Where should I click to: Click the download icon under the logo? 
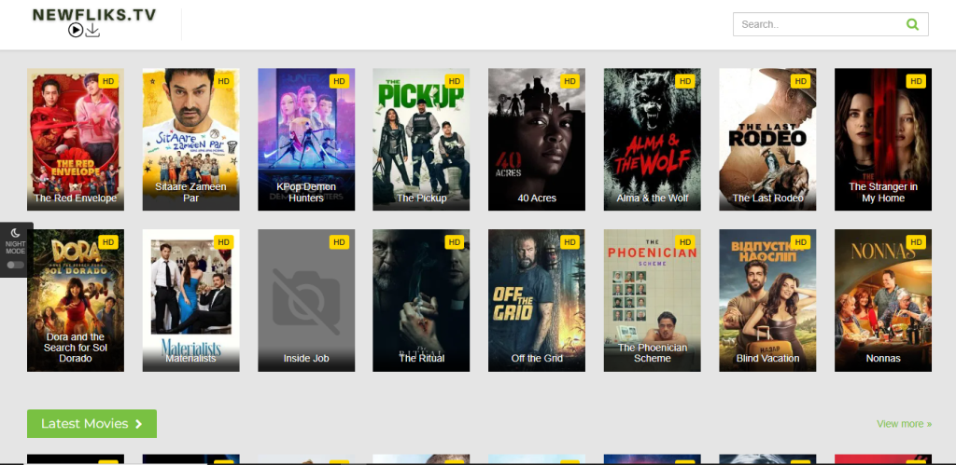92,30
